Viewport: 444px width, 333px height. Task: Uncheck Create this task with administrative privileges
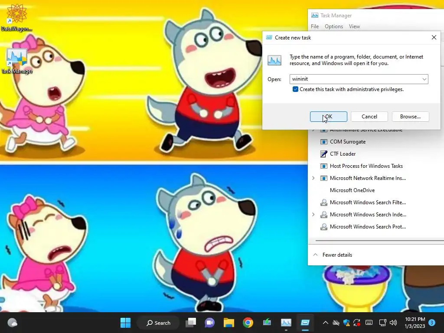[x=295, y=89]
